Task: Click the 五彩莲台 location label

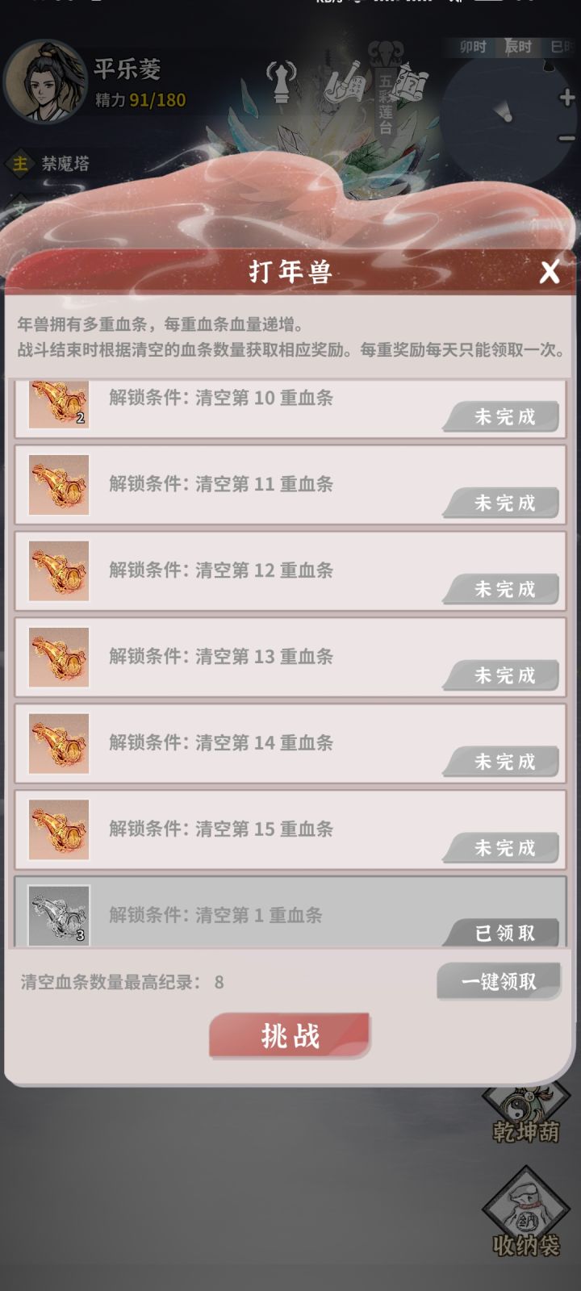Action: 385,106
